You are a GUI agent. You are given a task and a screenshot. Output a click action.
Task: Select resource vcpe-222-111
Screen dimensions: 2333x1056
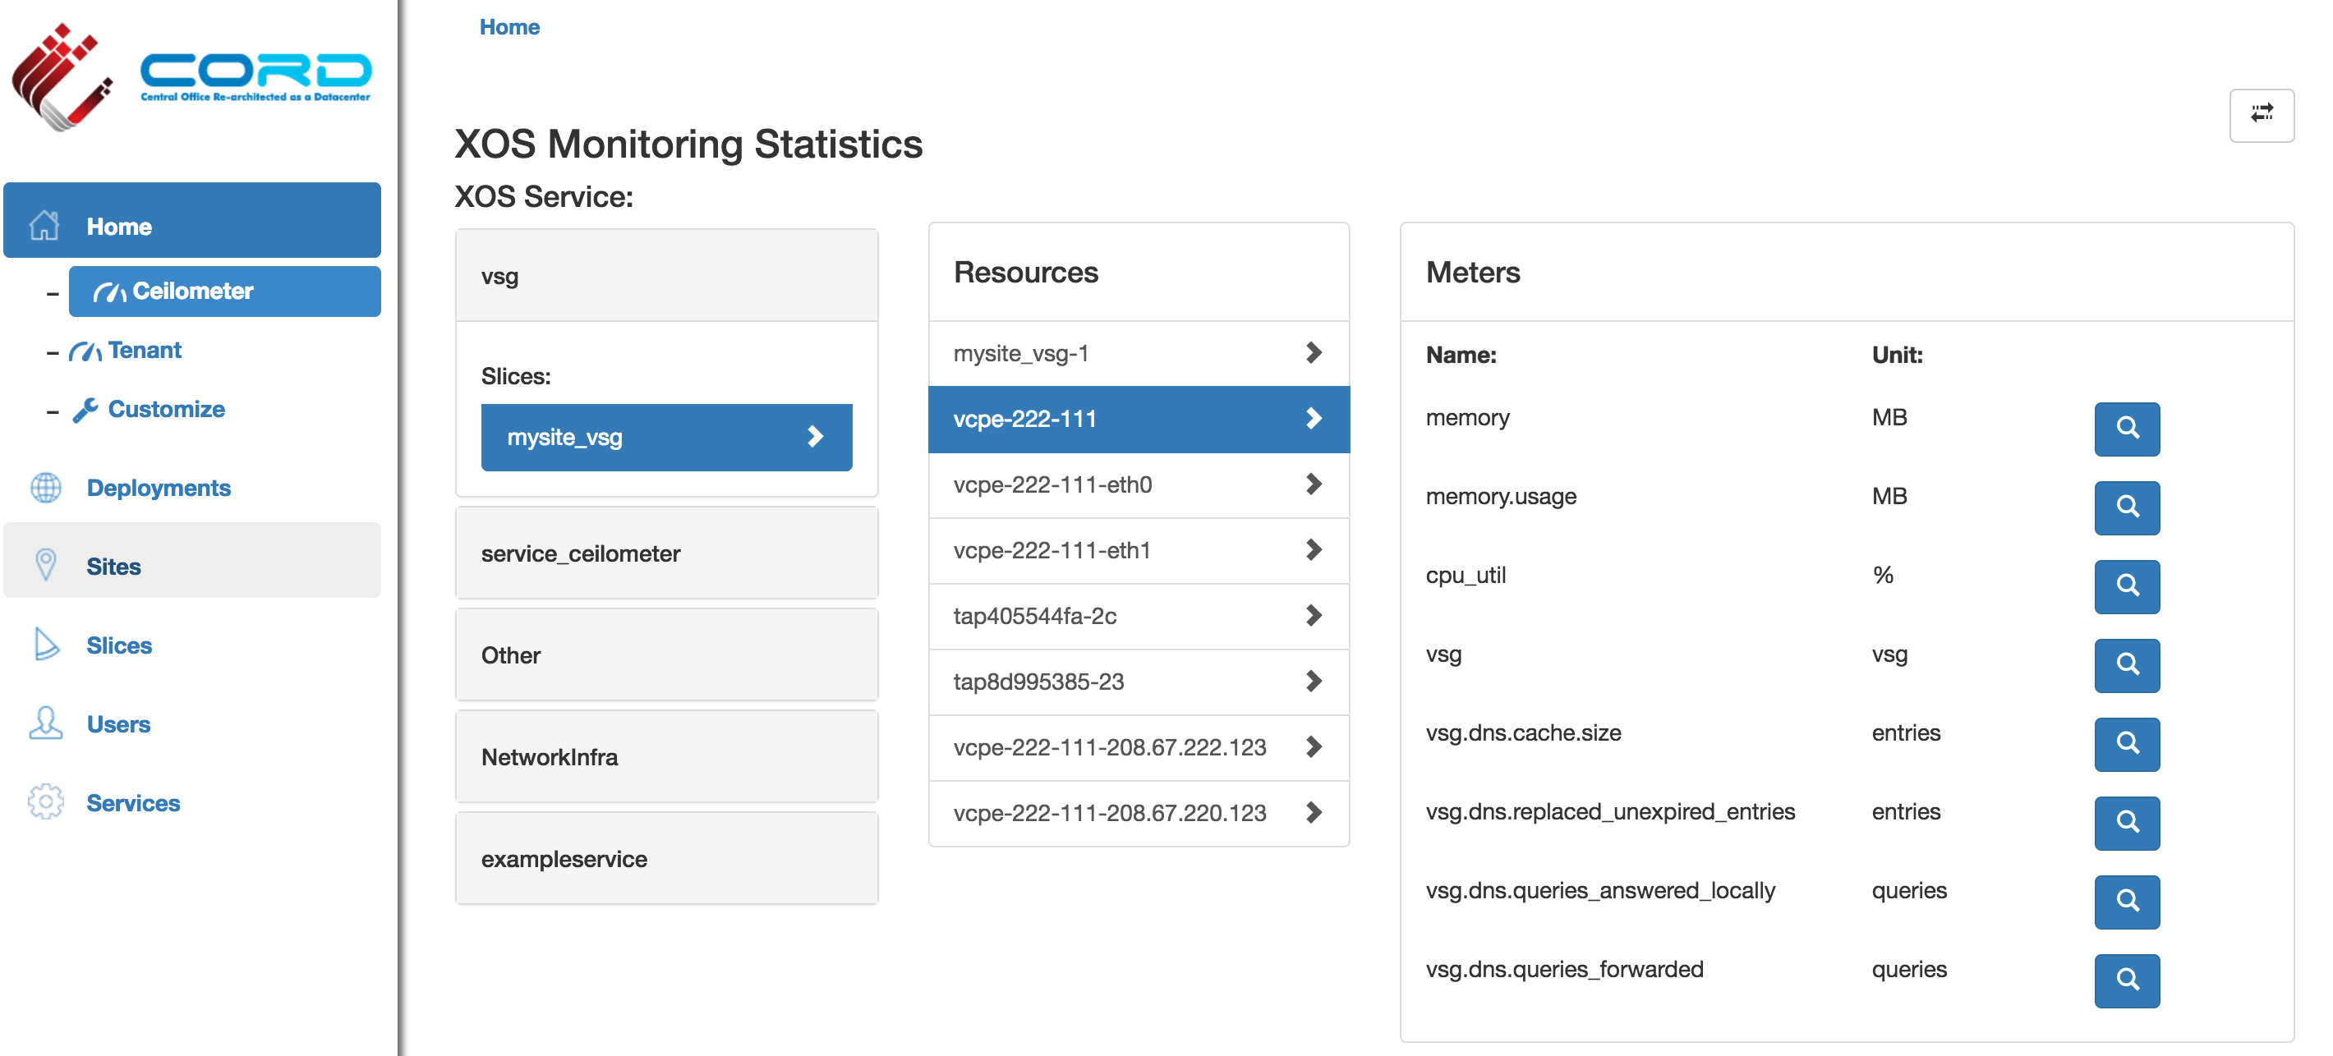tap(1139, 420)
